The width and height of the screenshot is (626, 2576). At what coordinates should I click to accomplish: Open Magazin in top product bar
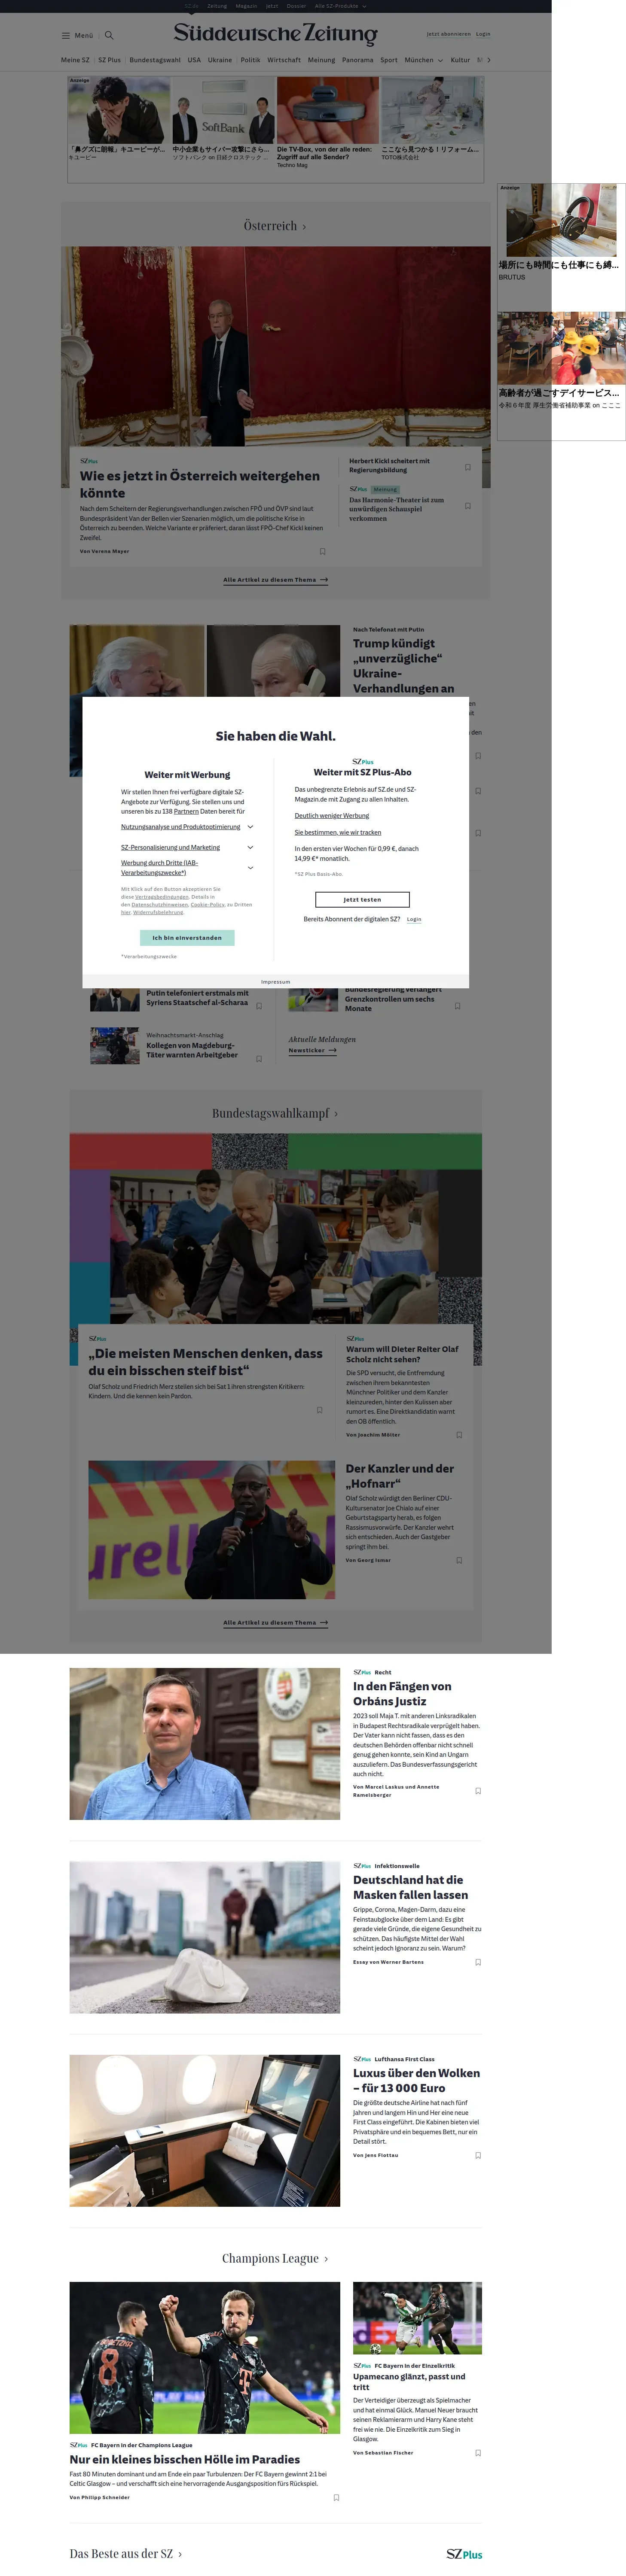[x=246, y=6]
